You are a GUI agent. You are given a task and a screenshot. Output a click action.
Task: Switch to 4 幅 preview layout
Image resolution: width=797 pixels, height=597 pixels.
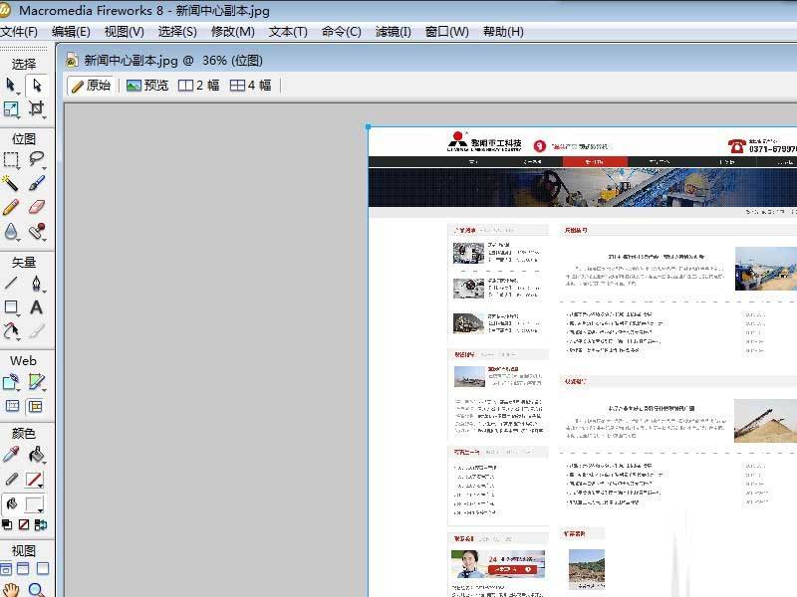click(251, 86)
